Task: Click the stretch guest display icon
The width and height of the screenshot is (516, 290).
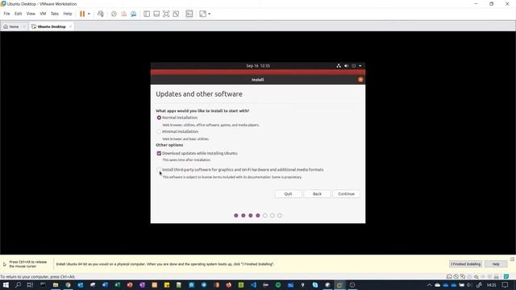Action: pyautogui.click(x=202, y=14)
